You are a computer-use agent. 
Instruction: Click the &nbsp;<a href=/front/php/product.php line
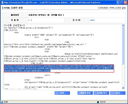[x=91, y=54]
